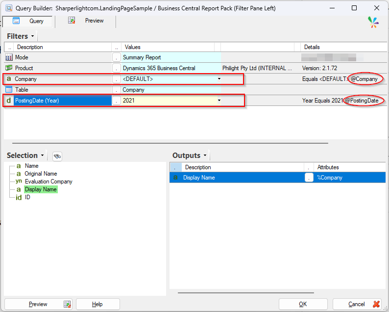The height and width of the screenshot is (312, 389).
Task: Click the Mode filter chart icon
Action: [9, 57]
